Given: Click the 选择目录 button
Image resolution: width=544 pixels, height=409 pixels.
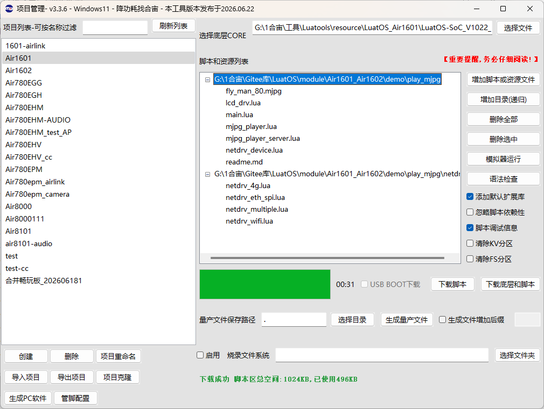Looking at the screenshot, I should [352, 320].
